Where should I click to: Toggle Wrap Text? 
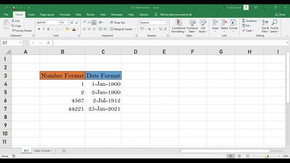[118, 23]
